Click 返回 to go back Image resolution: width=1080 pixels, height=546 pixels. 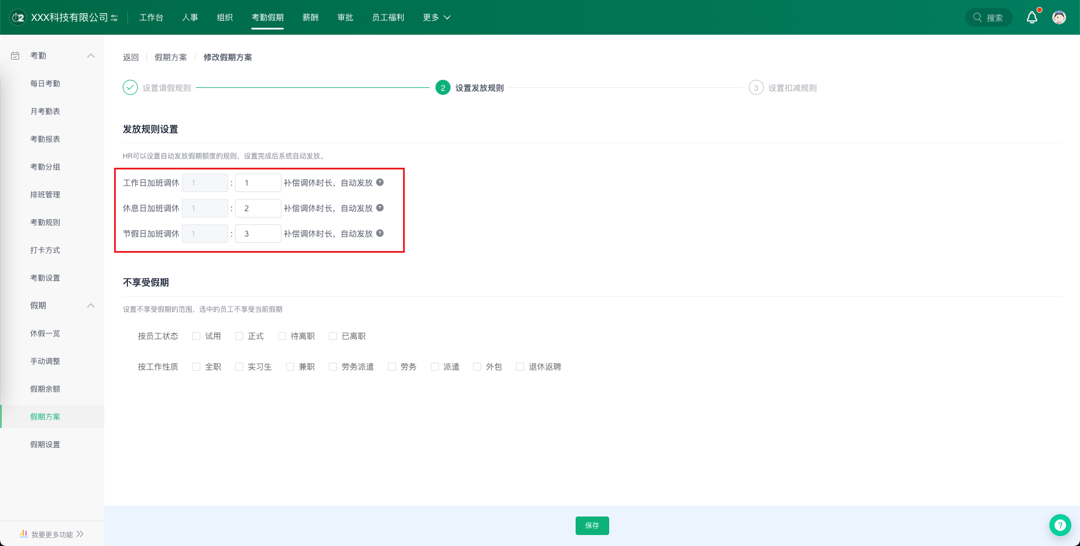(x=131, y=57)
